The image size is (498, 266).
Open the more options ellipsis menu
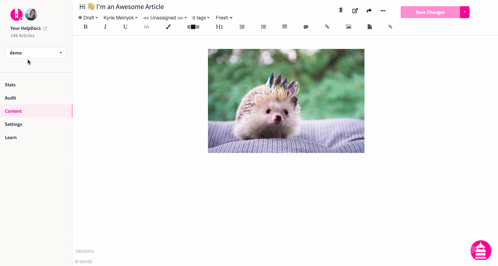pos(383,10)
